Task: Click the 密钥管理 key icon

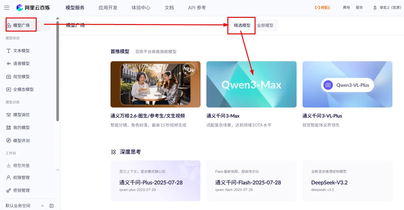Action: 9,190
